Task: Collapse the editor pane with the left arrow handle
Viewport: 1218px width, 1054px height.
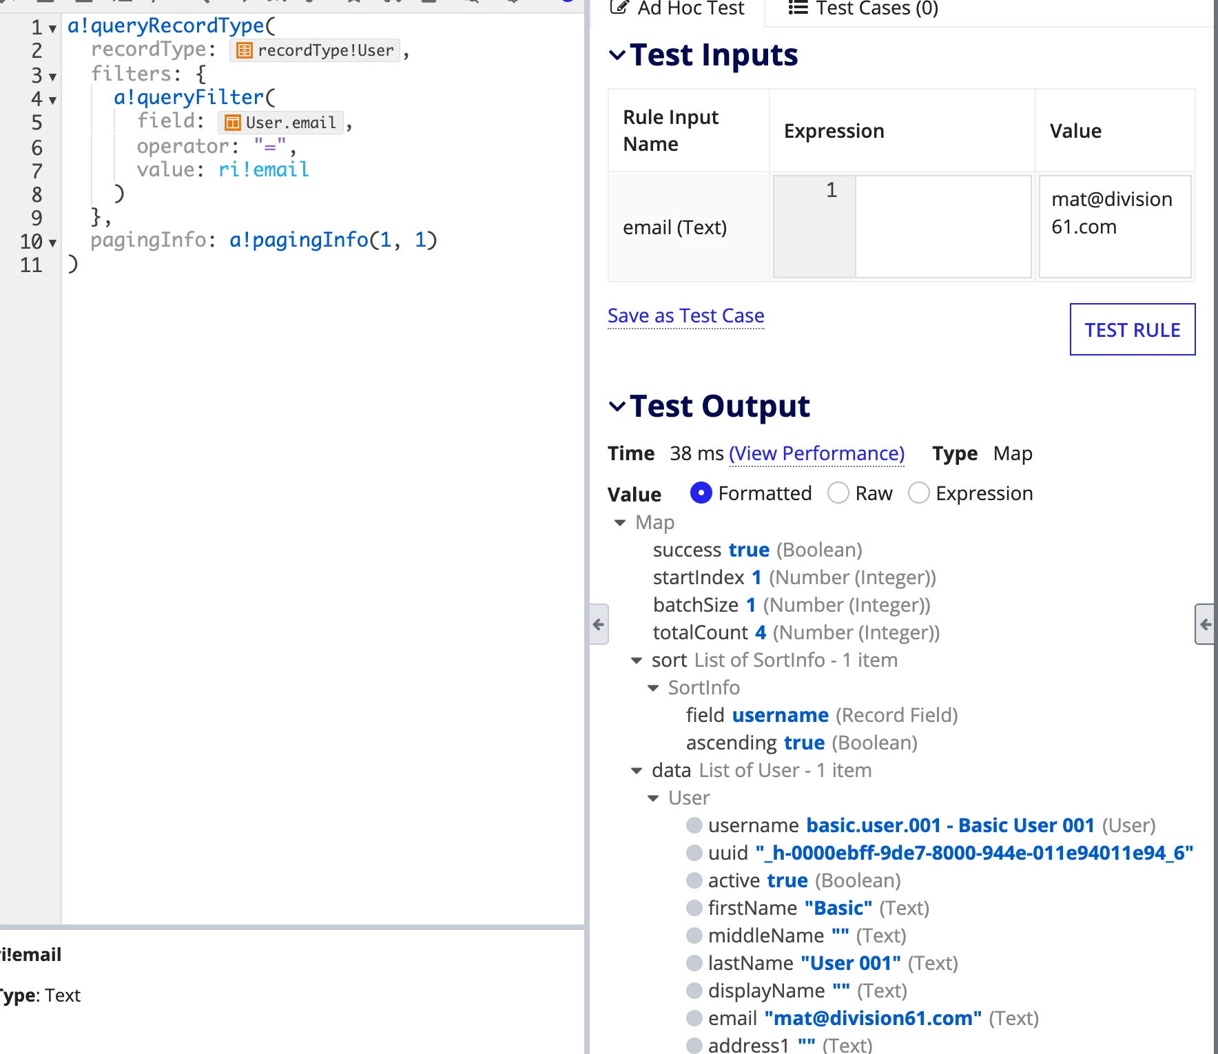Action: click(x=599, y=624)
